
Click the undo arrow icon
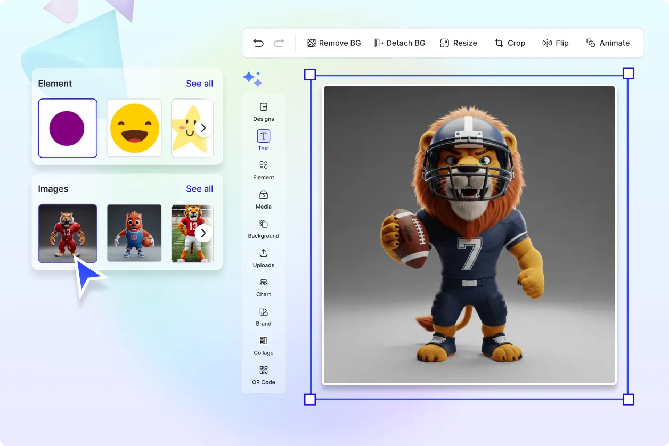(258, 43)
